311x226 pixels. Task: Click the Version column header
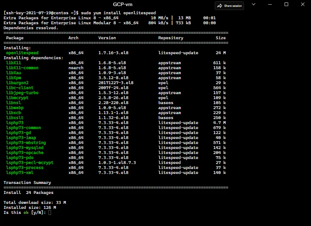(107, 38)
